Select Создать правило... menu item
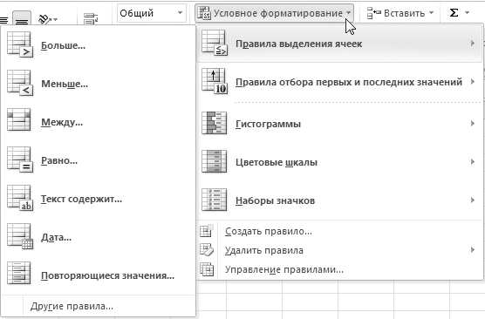This screenshot has height=319, width=485. coord(339,231)
